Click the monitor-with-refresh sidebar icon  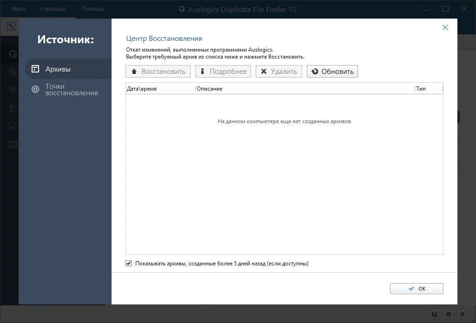pos(13,126)
